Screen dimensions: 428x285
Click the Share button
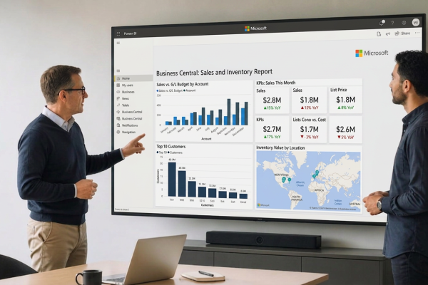coord(402,33)
